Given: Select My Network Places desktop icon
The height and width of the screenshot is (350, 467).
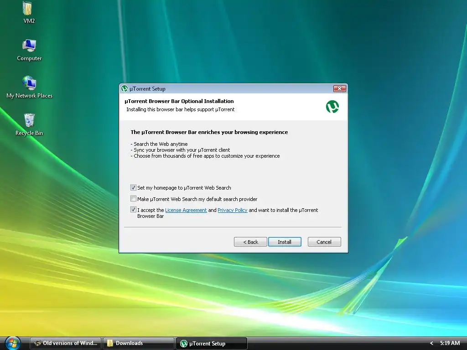Looking at the screenshot, I should [29, 87].
